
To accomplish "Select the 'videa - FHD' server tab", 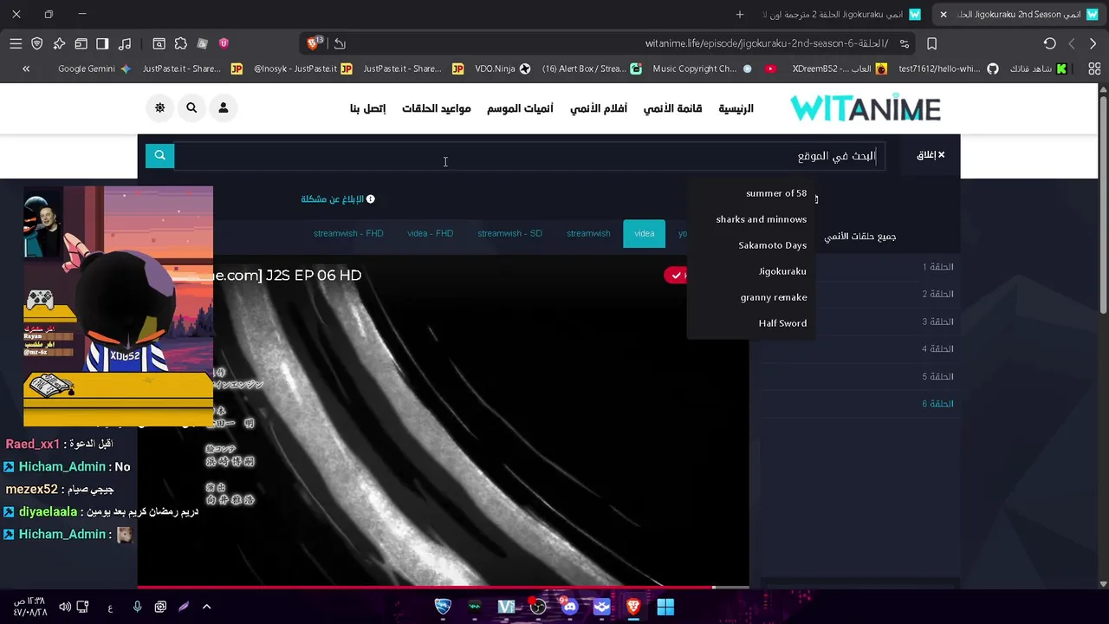I will pos(430,233).
